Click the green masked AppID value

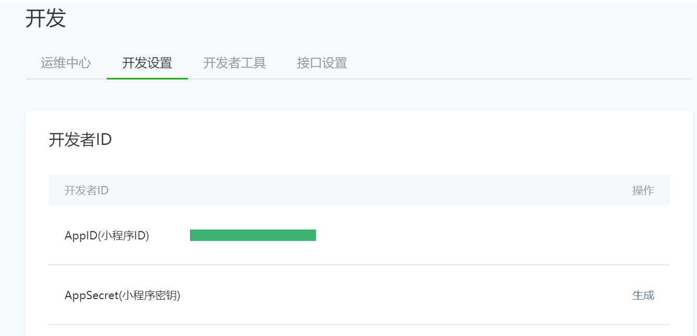253,235
